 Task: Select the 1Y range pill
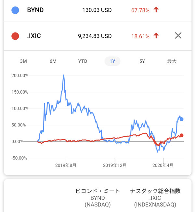pyautogui.click(x=112, y=61)
